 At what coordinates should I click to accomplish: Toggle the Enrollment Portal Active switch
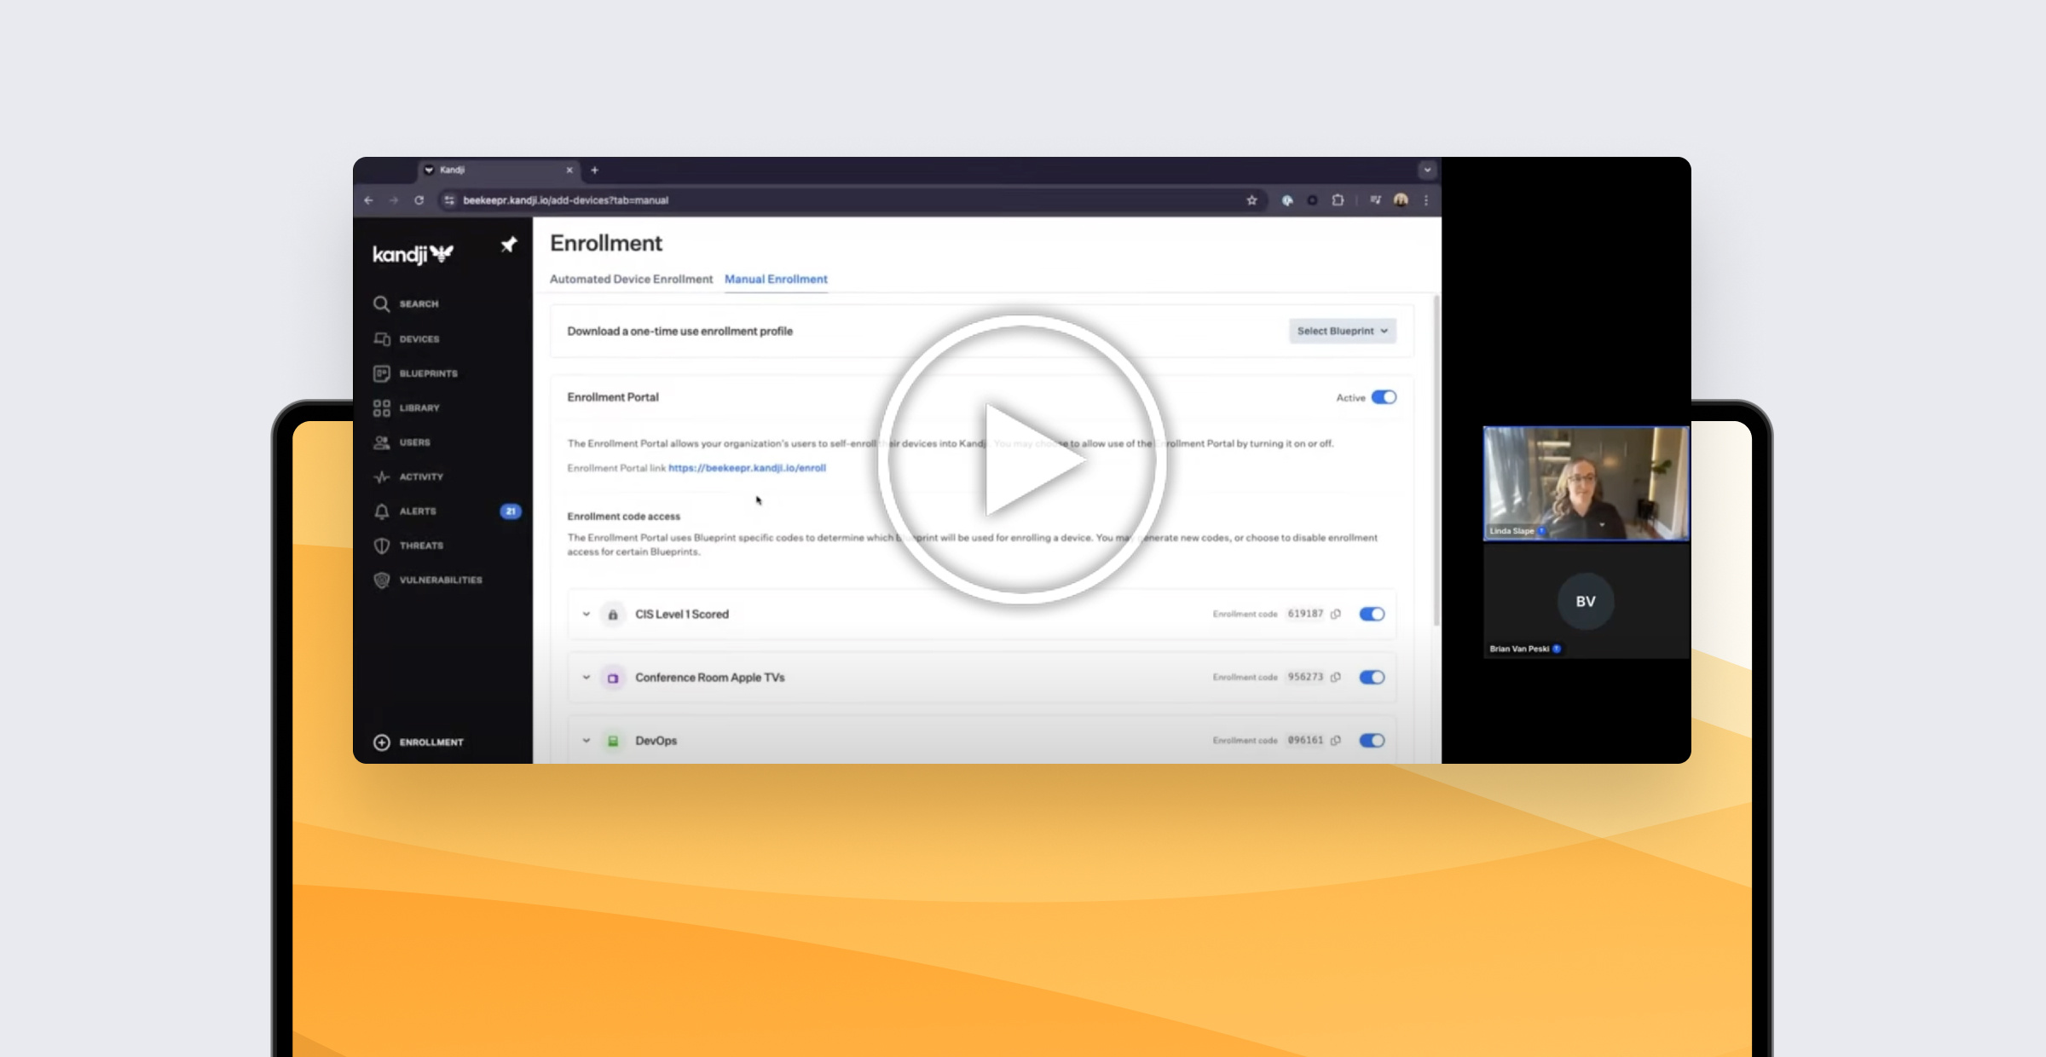click(1383, 397)
